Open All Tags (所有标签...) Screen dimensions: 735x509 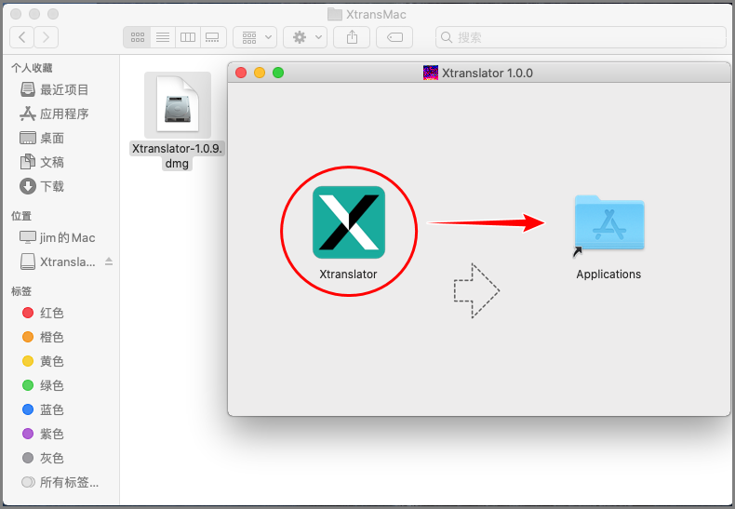click(60, 482)
